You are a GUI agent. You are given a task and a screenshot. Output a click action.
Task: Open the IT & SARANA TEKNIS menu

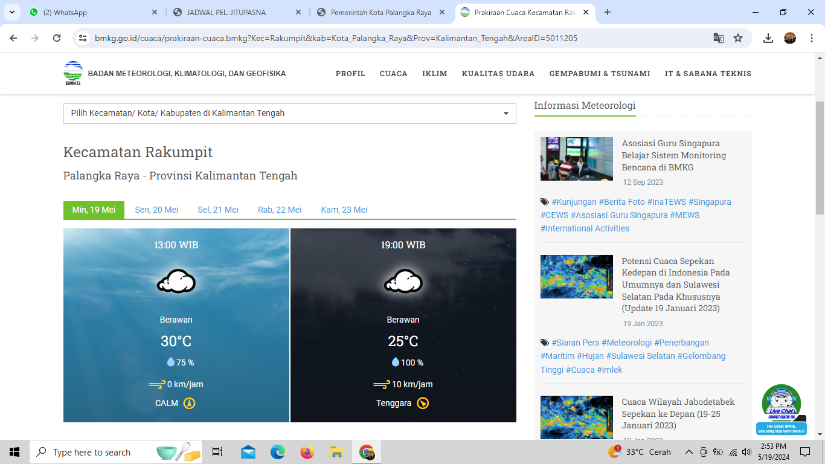click(x=708, y=74)
